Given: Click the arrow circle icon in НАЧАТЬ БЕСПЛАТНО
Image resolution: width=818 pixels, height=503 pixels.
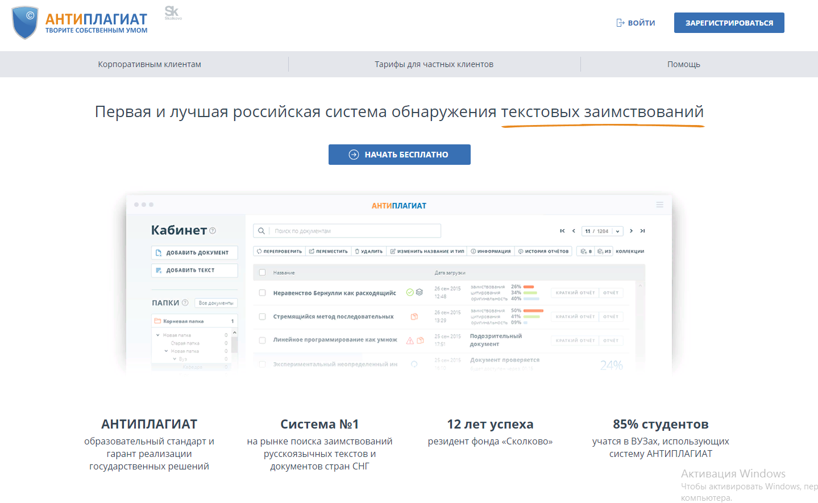Looking at the screenshot, I should pyautogui.click(x=354, y=155).
